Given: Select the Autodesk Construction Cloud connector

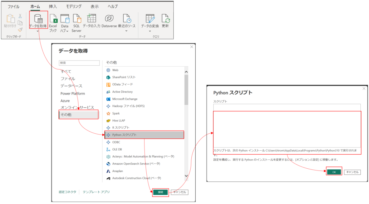Looking at the screenshot, I should pos(144,178).
